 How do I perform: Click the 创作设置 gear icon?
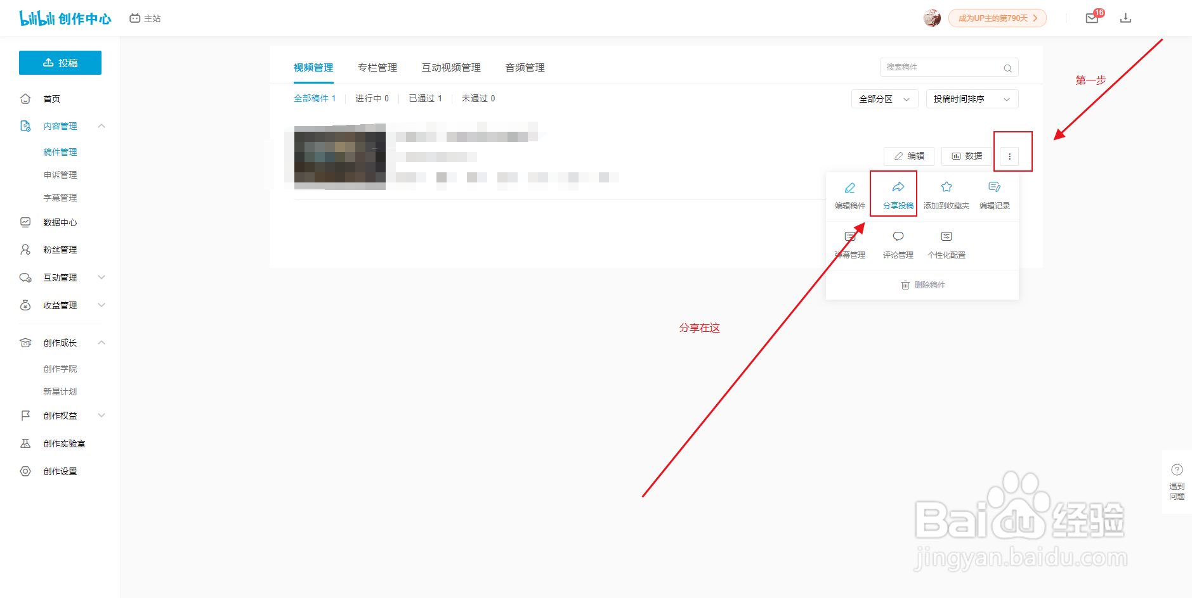tap(25, 471)
